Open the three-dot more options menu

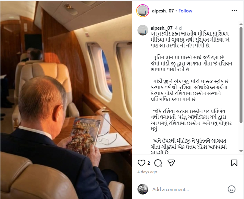click(234, 11)
